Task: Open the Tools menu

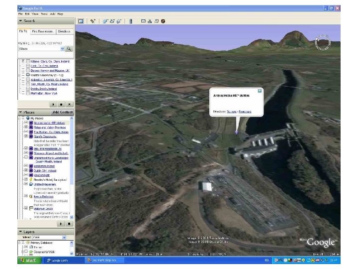Action: coord(44,14)
